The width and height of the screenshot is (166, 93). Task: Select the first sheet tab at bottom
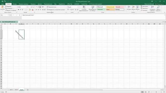pyautogui.click(x=11, y=90)
